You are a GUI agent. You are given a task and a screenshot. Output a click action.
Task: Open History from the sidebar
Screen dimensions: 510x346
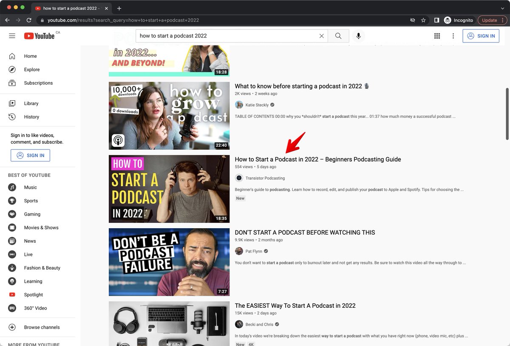[x=31, y=117]
